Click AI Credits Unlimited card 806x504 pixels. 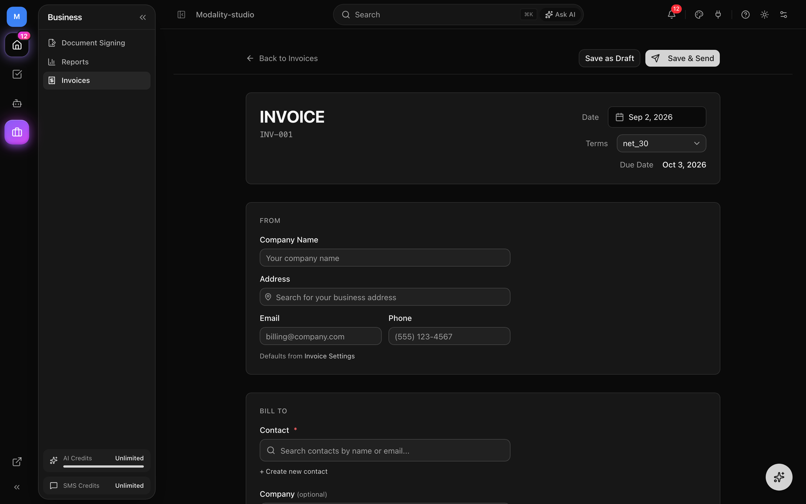coord(97,460)
